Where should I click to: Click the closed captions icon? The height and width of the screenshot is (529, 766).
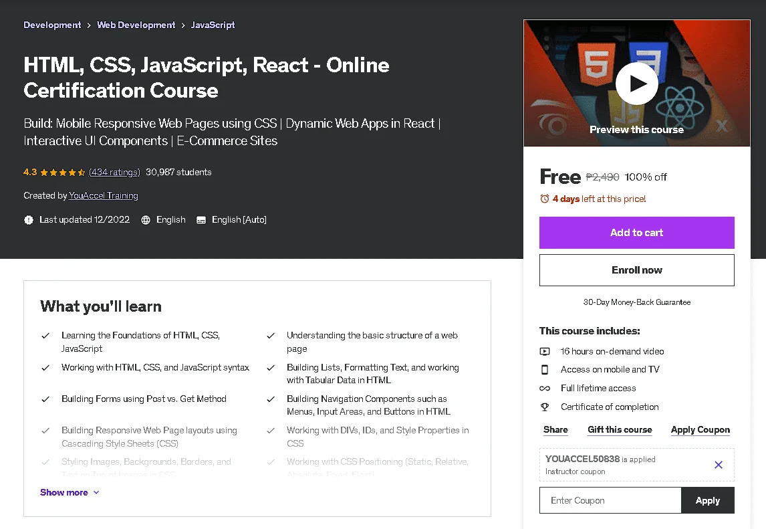201,220
